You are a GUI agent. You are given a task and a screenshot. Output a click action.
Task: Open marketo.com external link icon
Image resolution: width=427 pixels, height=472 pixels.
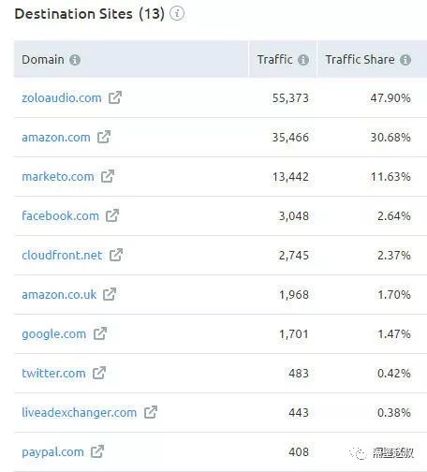coord(108,176)
